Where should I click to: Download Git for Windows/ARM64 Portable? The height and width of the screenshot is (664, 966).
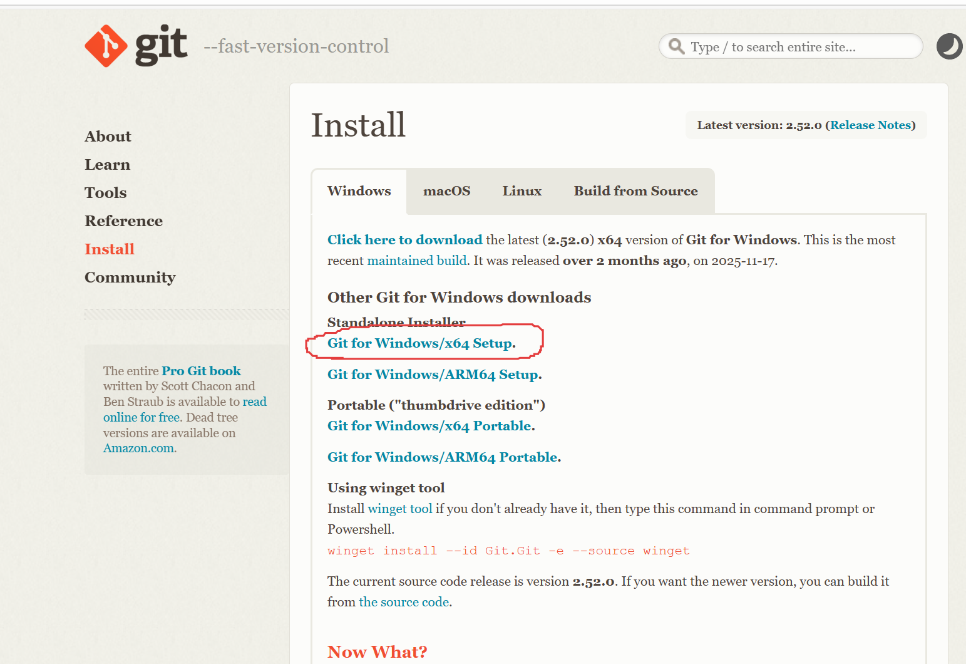(443, 457)
